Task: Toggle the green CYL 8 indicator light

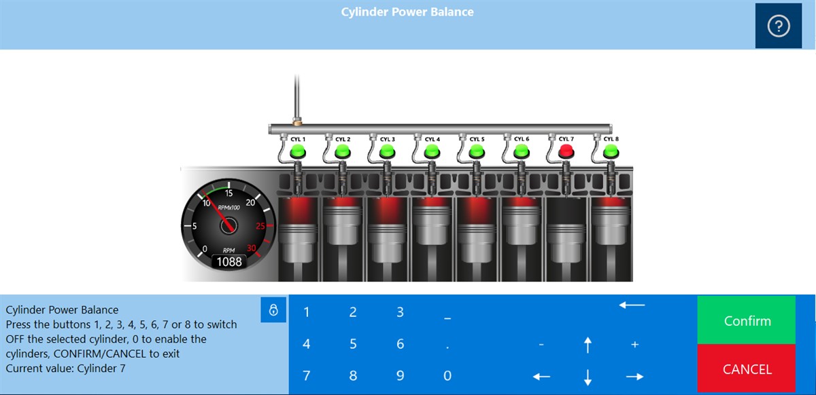Action: tap(611, 151)
